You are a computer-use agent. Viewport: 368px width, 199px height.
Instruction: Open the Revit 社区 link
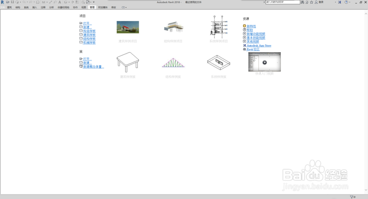[x=253, y=49]
